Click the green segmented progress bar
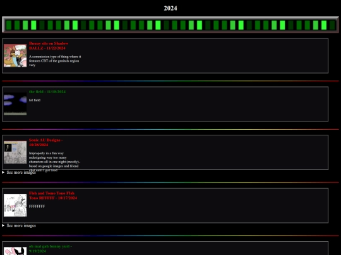The image size is (341, 255). 170,25
